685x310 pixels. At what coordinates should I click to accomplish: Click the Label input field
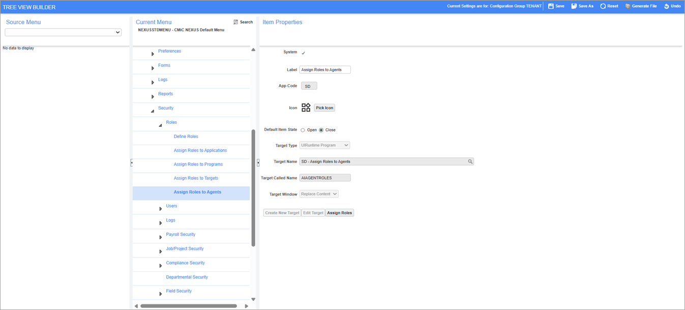(325, 70)
